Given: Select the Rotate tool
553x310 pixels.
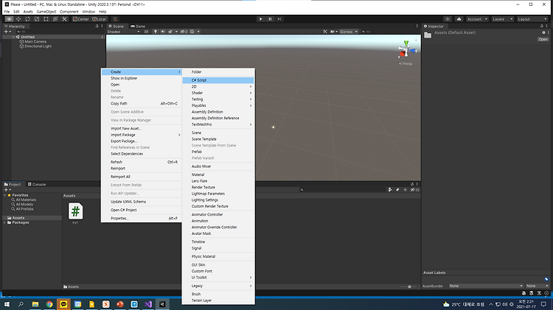Looking at the screenshot, I should (27, 19).
